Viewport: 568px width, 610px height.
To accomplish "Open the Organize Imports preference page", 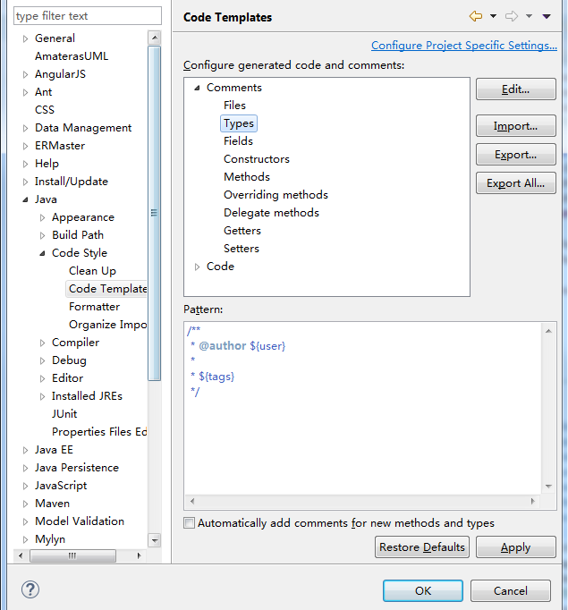I will pyautogui.click(x=107, y=325).
